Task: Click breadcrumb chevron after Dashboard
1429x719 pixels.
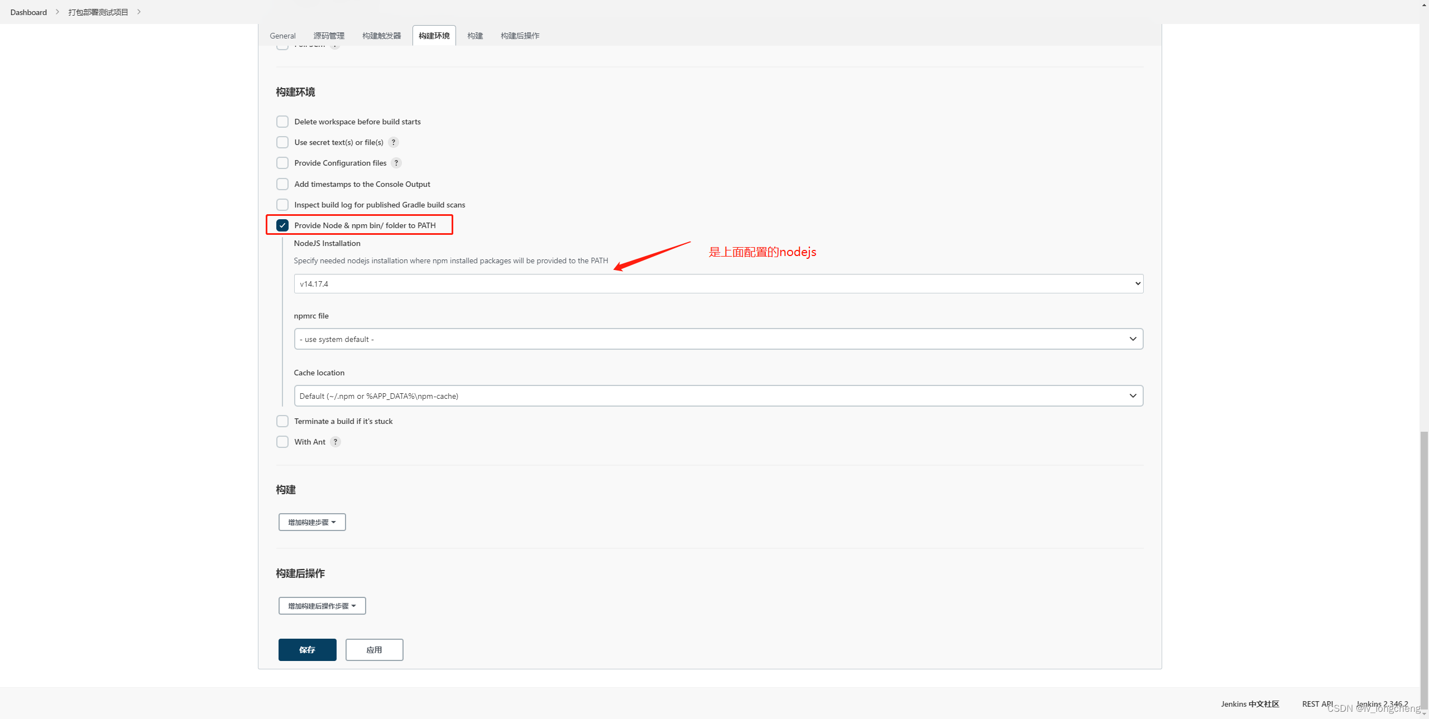Action: coord(57,12)
